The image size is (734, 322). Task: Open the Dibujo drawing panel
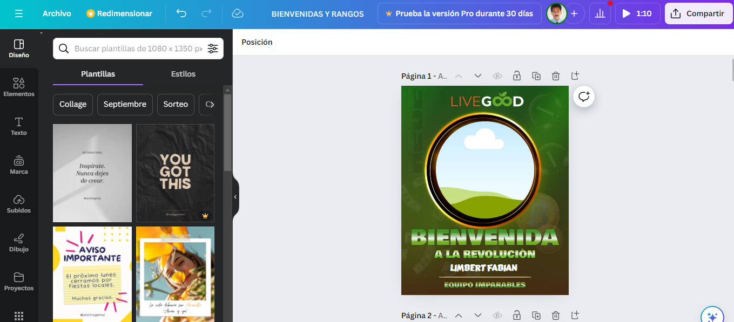[x=19, y=243]
